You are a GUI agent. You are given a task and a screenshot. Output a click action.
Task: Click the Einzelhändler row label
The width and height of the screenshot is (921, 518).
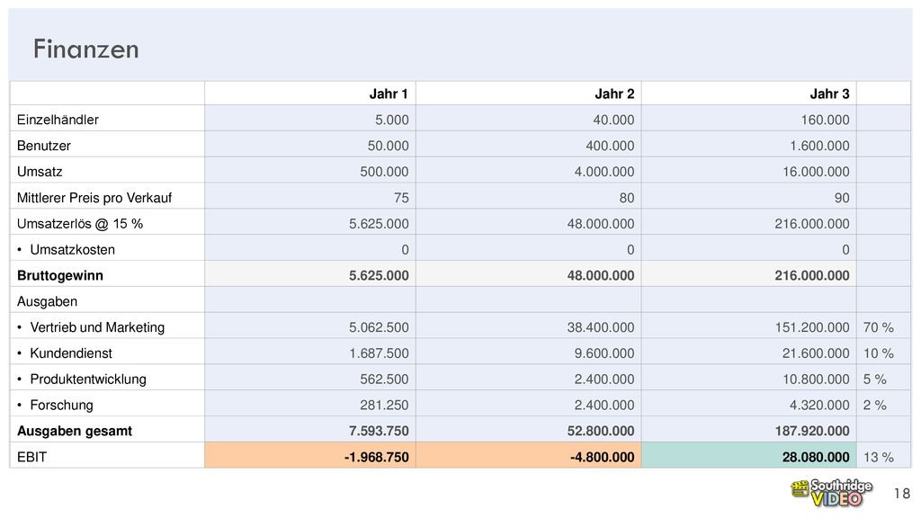tap(58, 120)
